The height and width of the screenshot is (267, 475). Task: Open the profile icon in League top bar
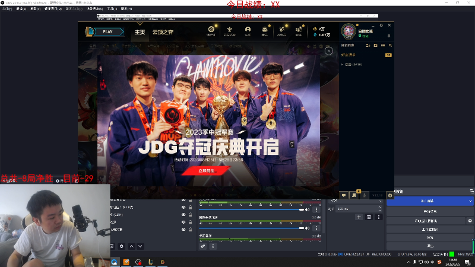click(248, 30)
